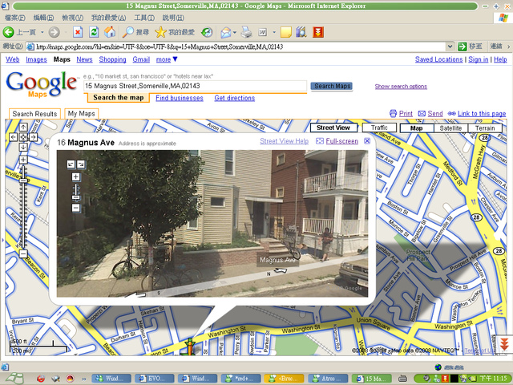Toggle the Traffic overlay button
513x385 pixels.
pyautogui.click(x=379, y=128)
